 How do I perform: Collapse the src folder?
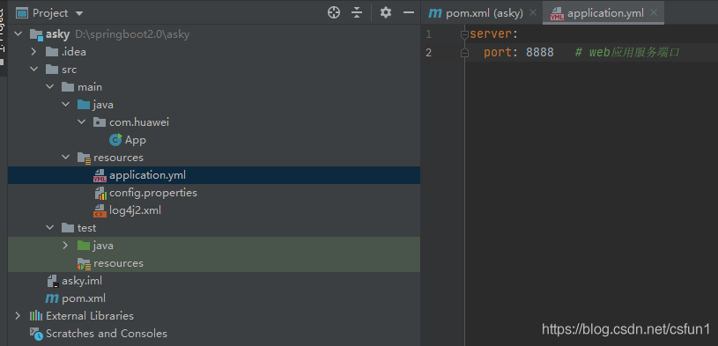33,69
